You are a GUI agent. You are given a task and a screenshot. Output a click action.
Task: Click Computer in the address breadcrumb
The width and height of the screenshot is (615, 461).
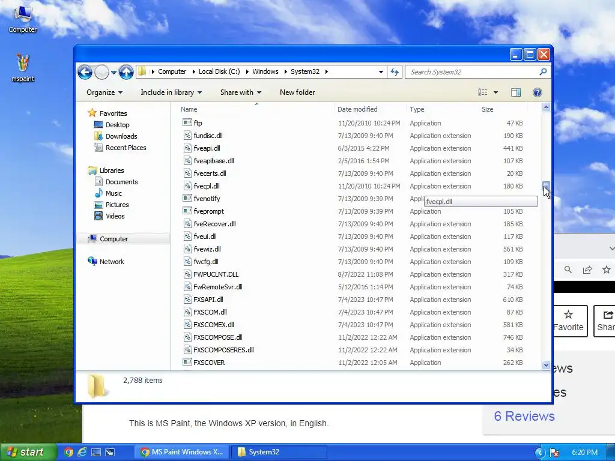[172, 72]
